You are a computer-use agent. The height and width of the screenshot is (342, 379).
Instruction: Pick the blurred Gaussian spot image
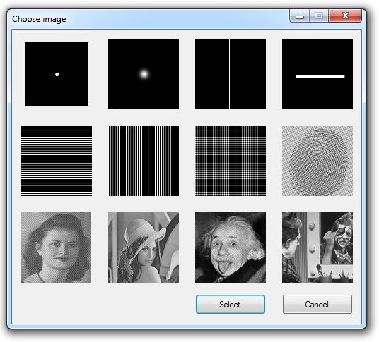pos(144,74)
